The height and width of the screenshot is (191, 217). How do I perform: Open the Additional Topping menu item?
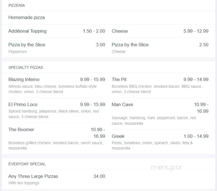pos(57,31)
